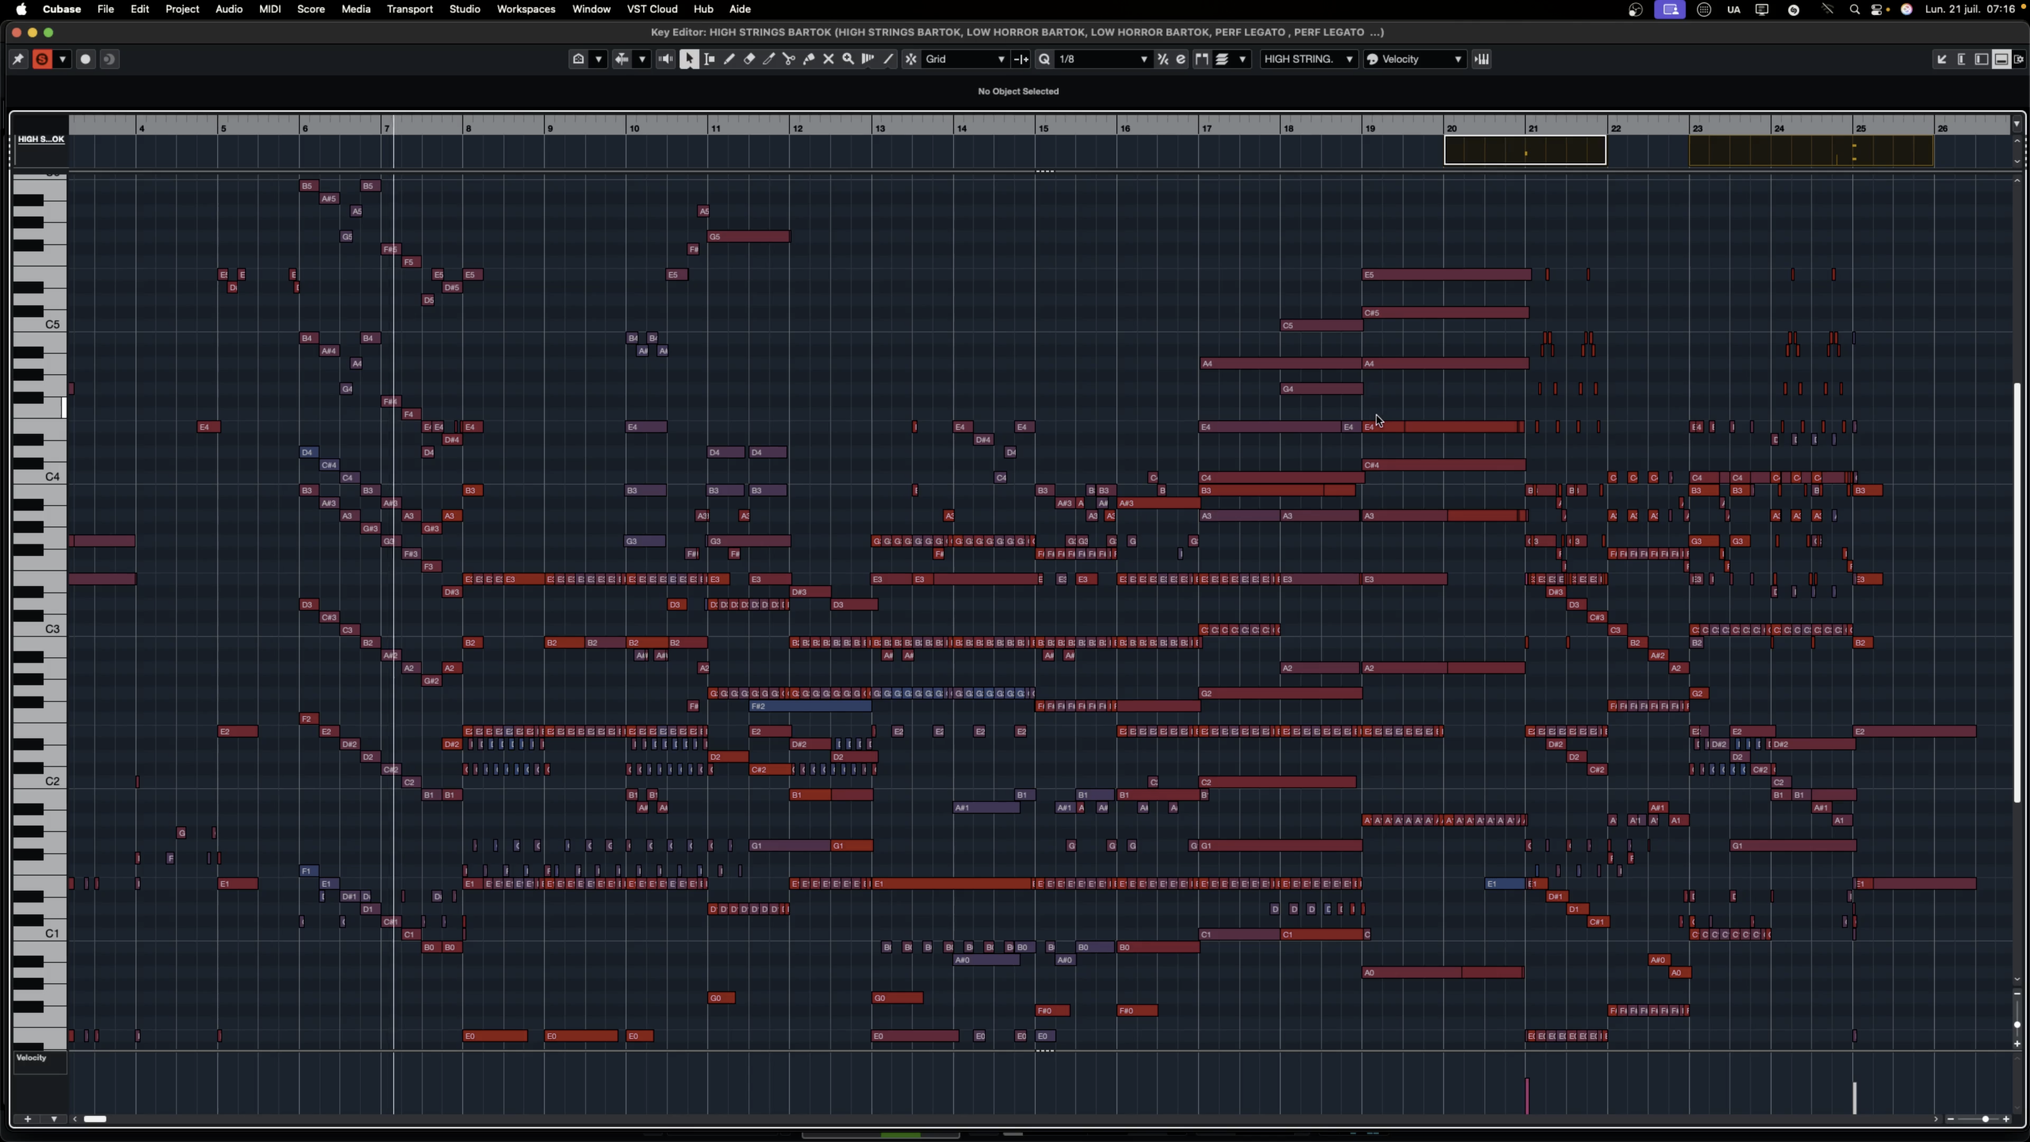Toggle Acoustic Feedback speaker
The height and width of the screenshot is (1142, 2030).
tap(665, 59)
